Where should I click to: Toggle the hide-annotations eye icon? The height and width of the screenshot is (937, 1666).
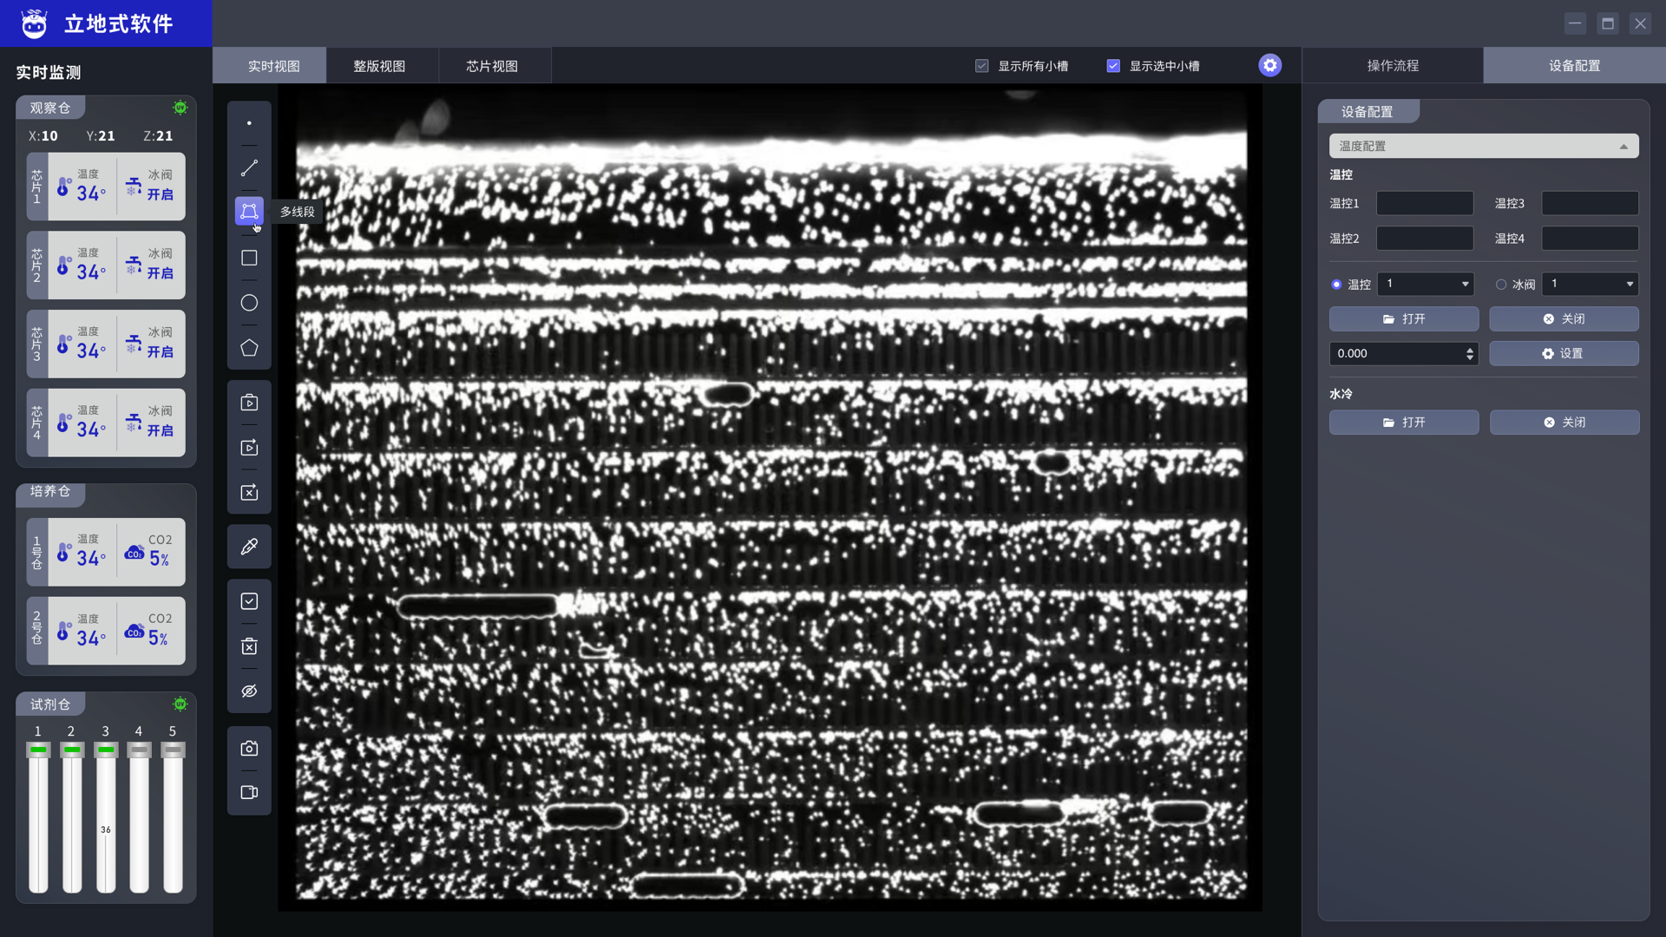click(249, 691)
